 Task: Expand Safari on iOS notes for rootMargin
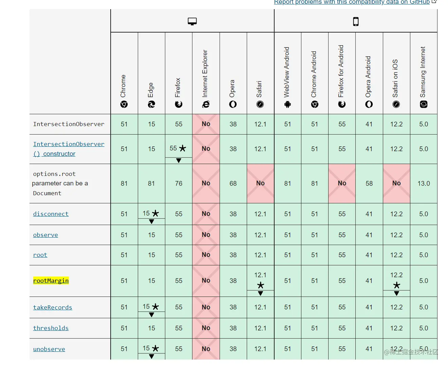[x=396, y=293]
